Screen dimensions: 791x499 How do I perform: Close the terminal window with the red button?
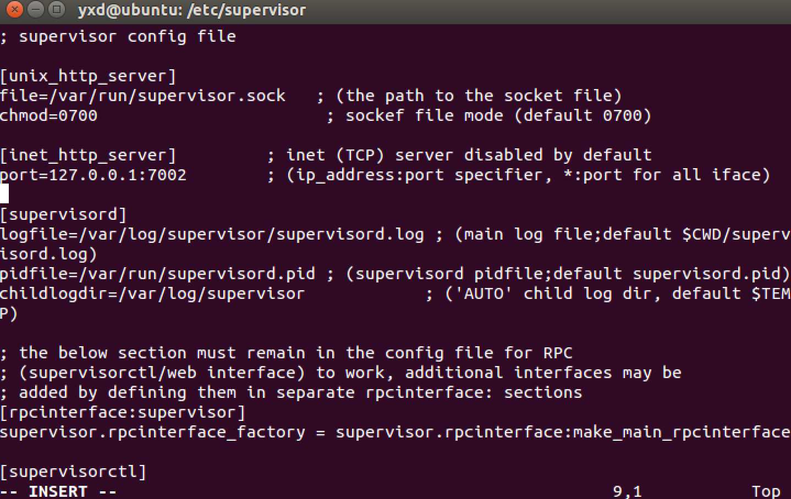(15, 9)
